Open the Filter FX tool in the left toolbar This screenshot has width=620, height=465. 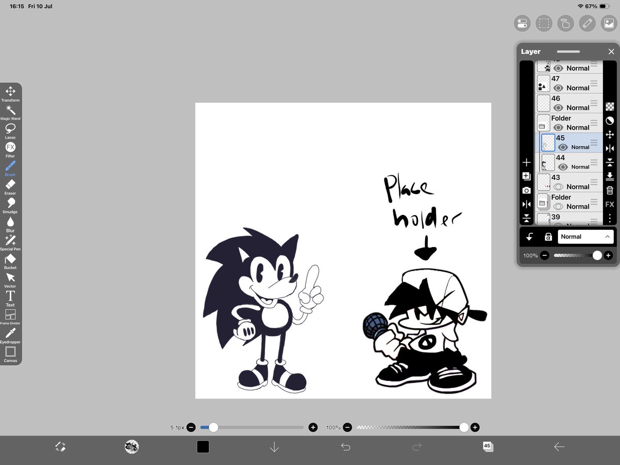[x=10, y=150]
